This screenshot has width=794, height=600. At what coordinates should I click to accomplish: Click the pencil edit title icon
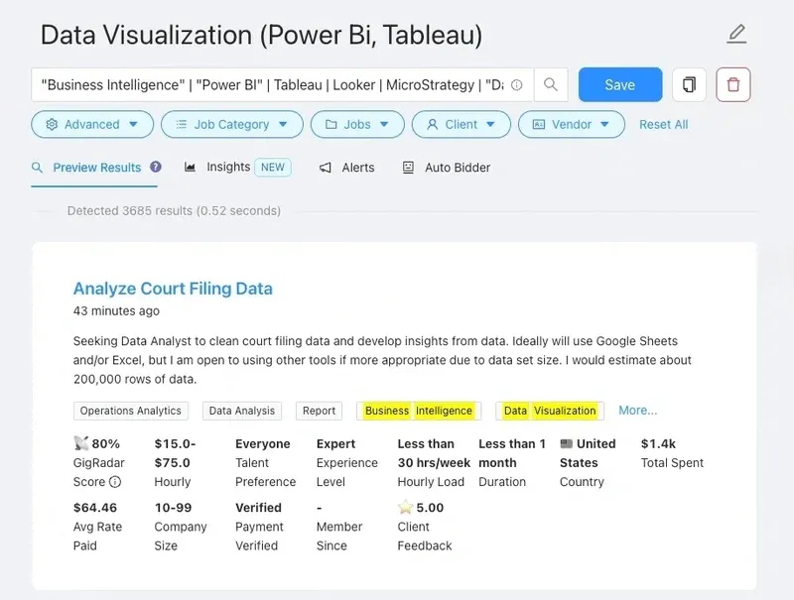(736, 34)
